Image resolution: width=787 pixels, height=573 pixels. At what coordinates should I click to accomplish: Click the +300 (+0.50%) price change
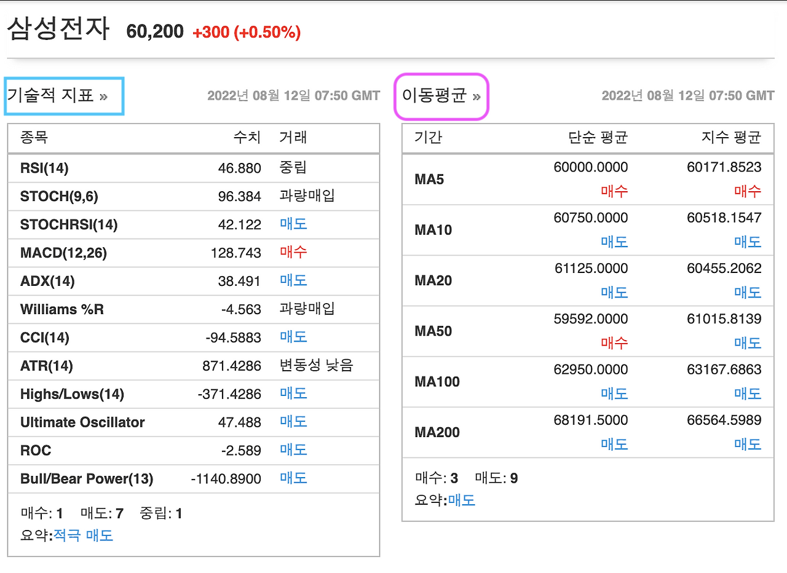click(247, 33)
